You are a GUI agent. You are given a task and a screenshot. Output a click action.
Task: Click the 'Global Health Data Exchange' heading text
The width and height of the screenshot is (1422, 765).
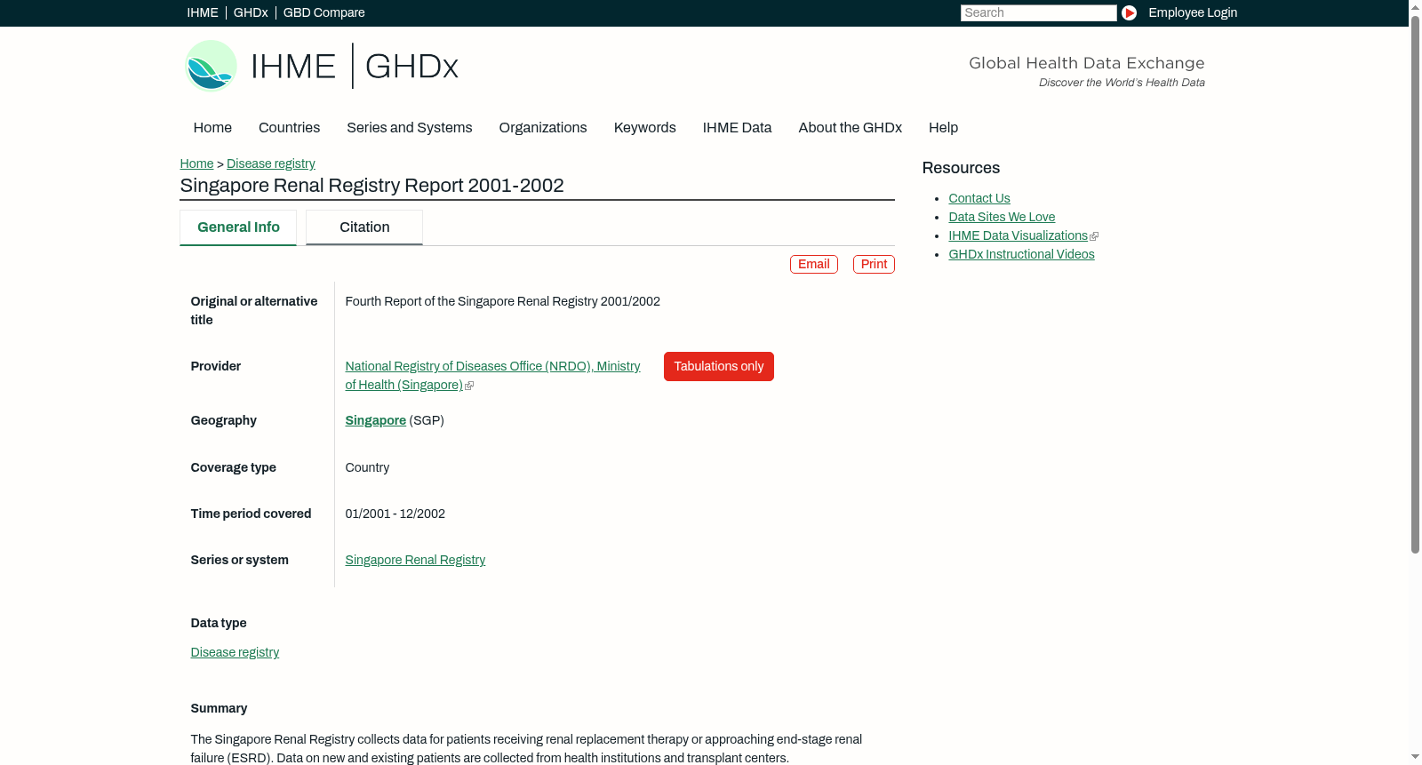[x=1086, y=63]
